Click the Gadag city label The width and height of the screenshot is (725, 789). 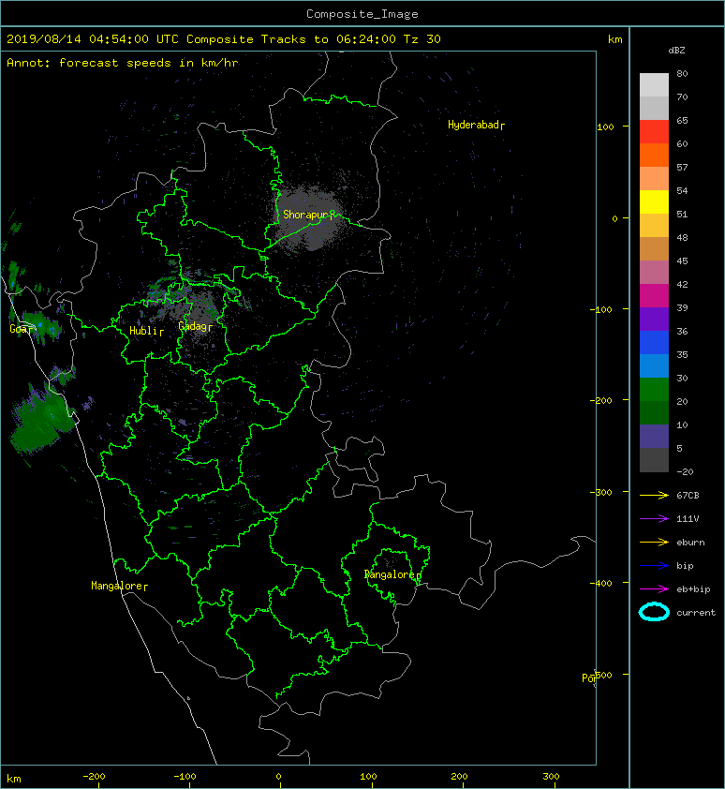(x=195, y=327)
